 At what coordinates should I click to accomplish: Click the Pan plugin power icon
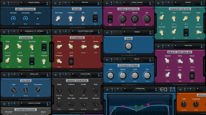[107, 33]
